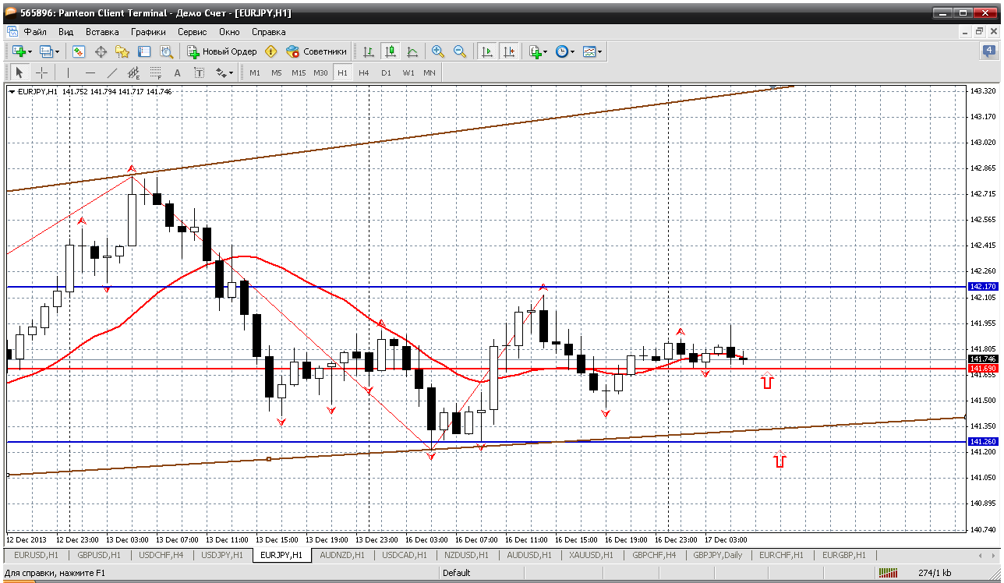Open the Indicators list icon
Image resolution: width=1004 pixels, height=583 pixels.
tap(535, 51)
